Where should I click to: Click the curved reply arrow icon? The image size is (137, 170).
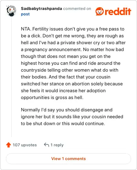tap(47, 145)
